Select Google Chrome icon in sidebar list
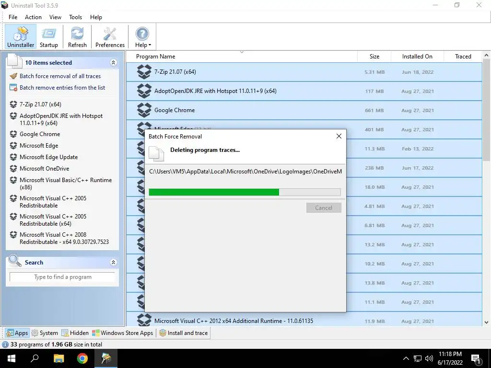The width and height of the screenshot is (491, 368). click(x=13, y=134)
